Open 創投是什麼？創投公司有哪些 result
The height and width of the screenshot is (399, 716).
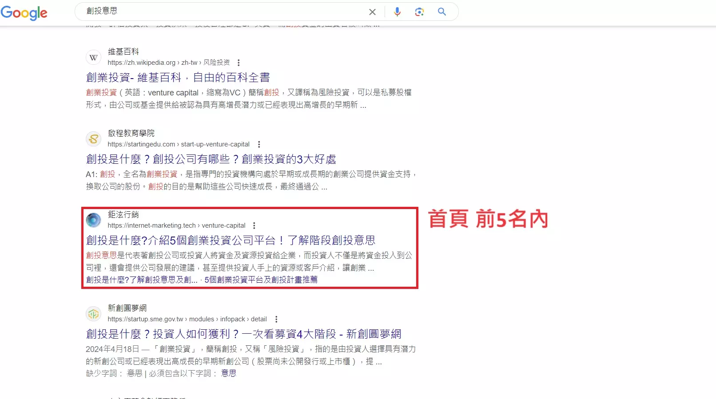pyautogui.click(x=211, y=159)
